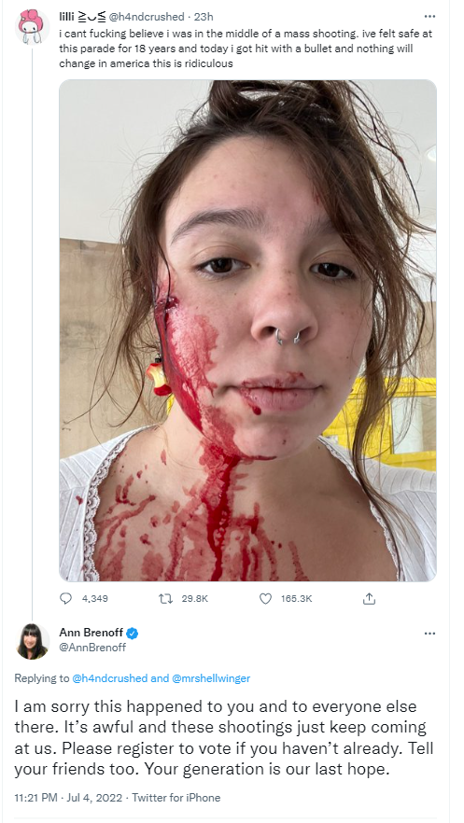
Task: View the 4,349 replies count
Action: pos(95,598)
